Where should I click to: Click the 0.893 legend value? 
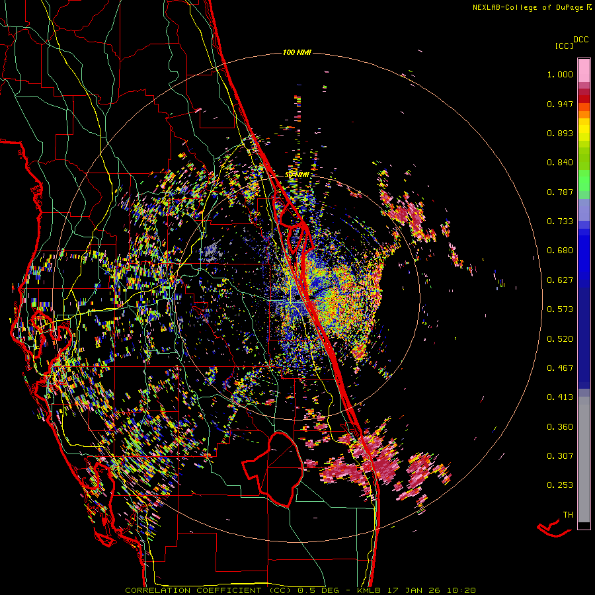[560, 133]
